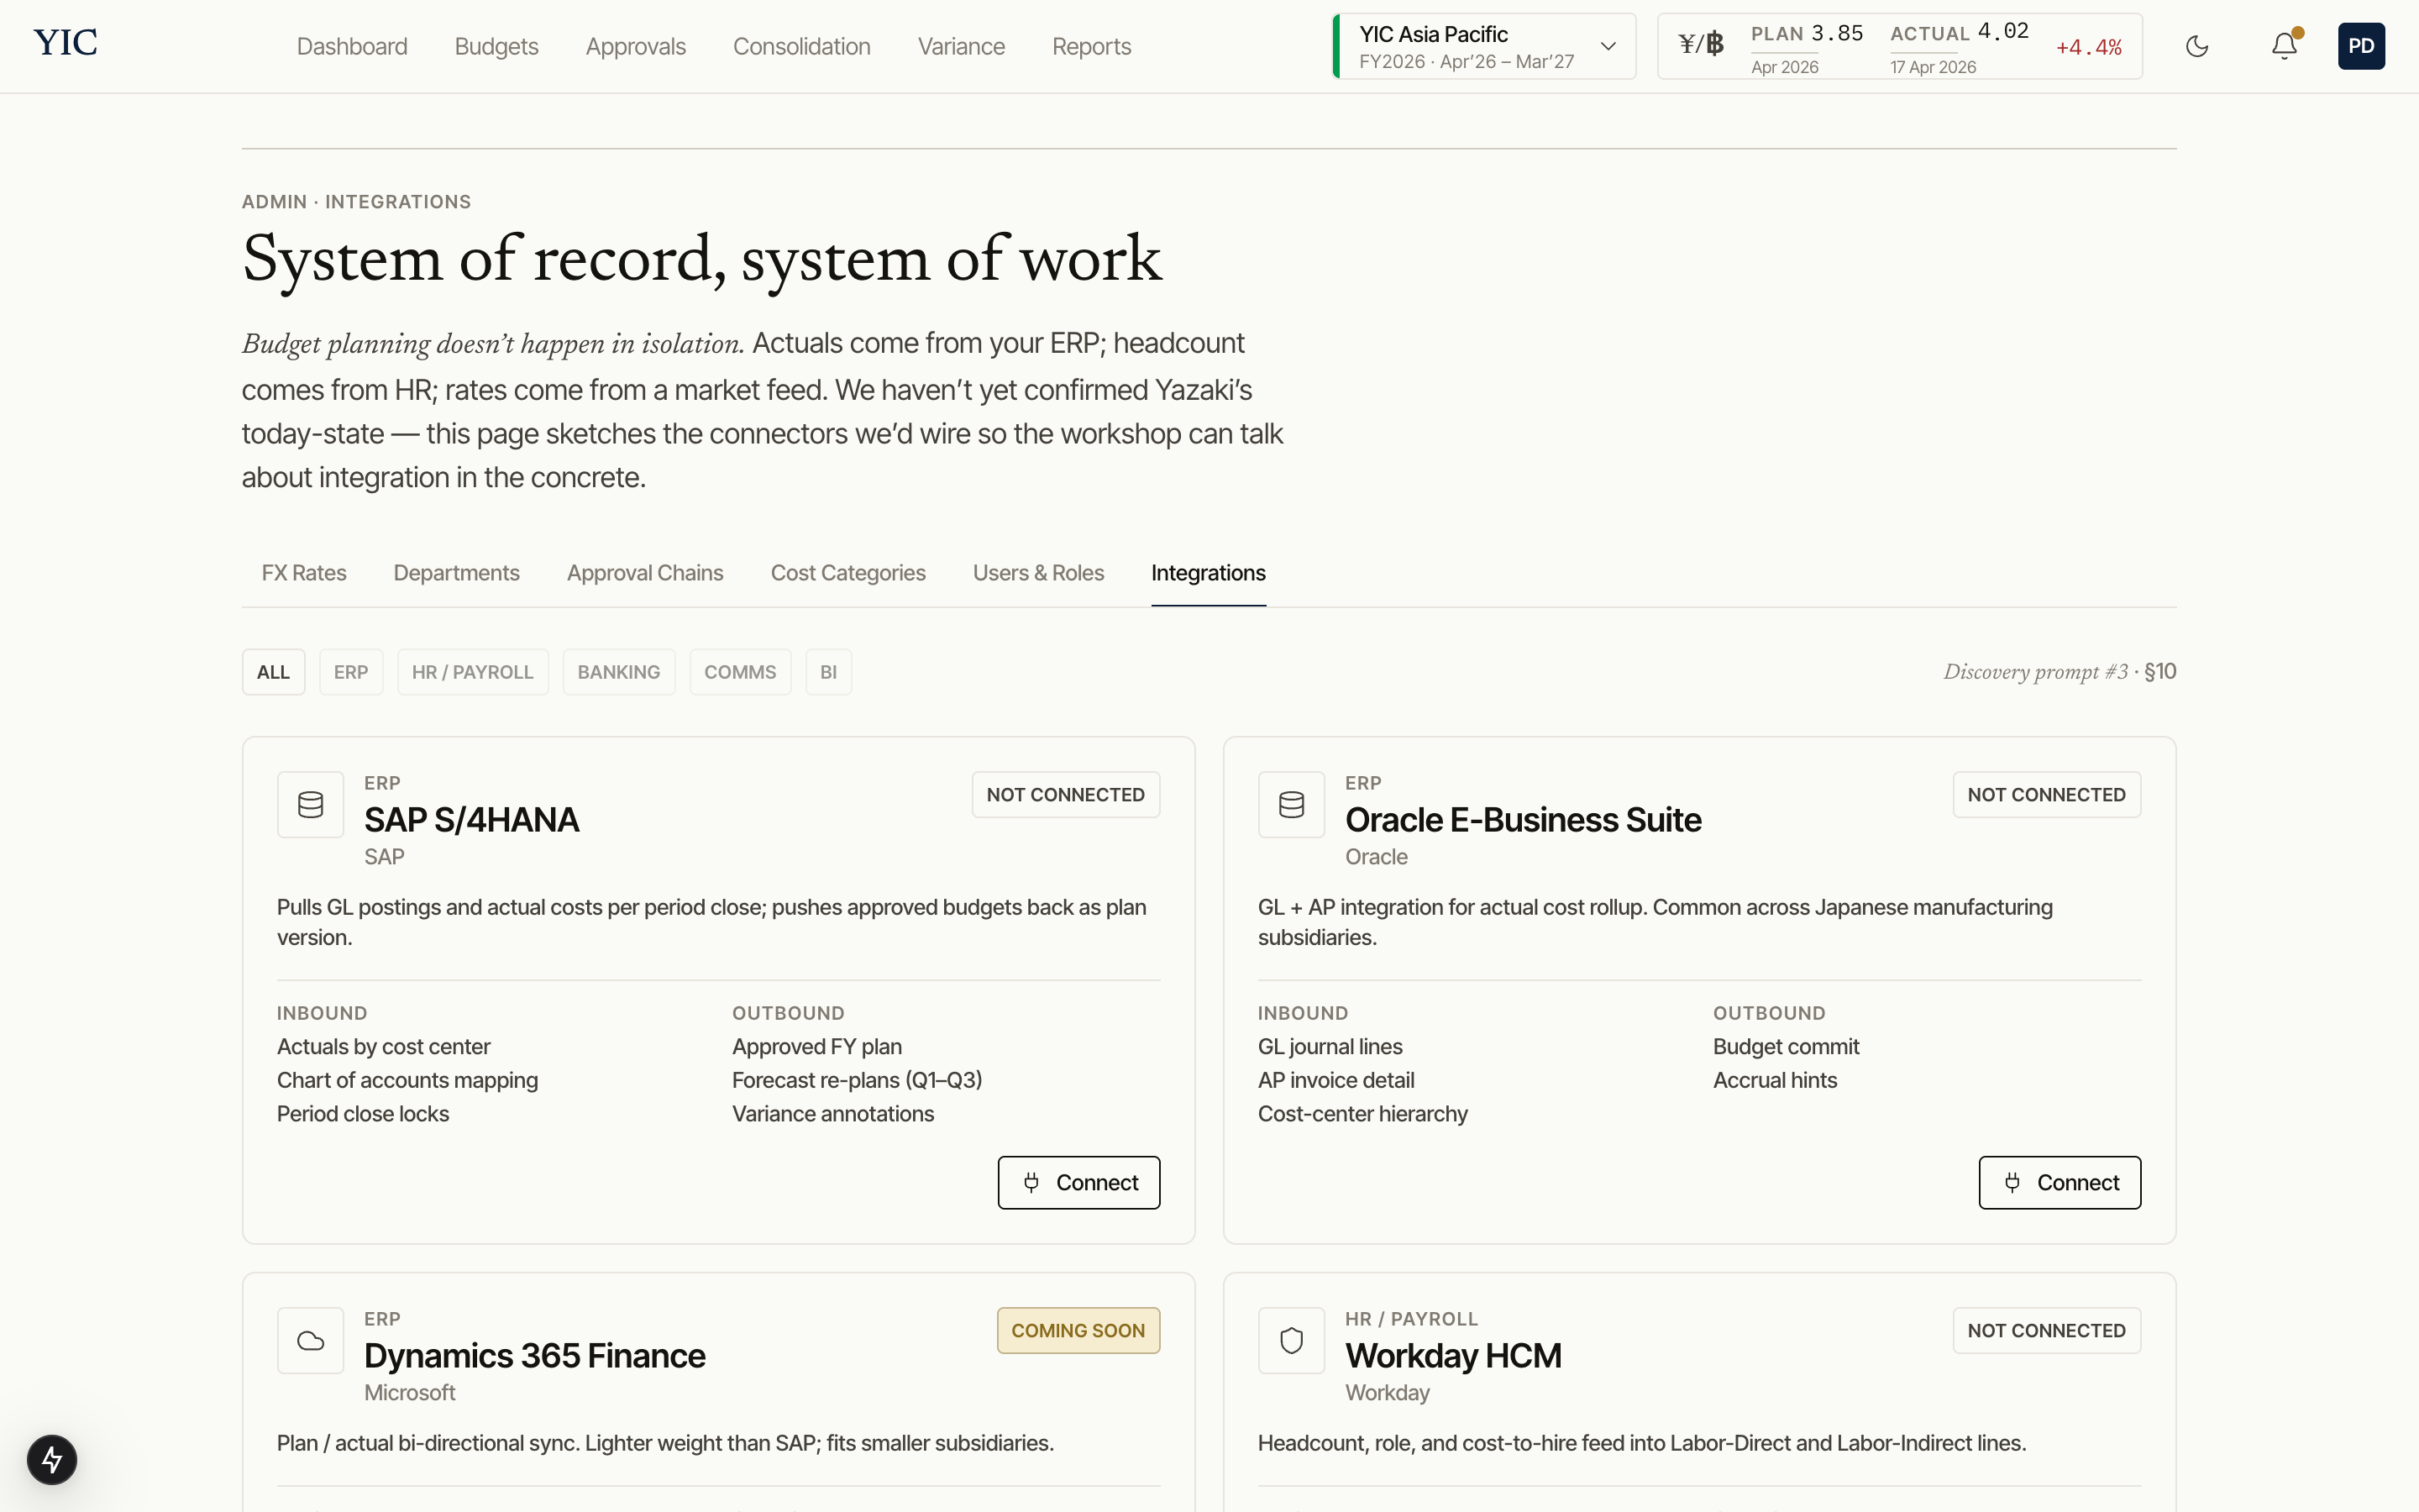Click the lightning bolt floating button
Screen dimensions: 2419x1512
point(52,1459)
